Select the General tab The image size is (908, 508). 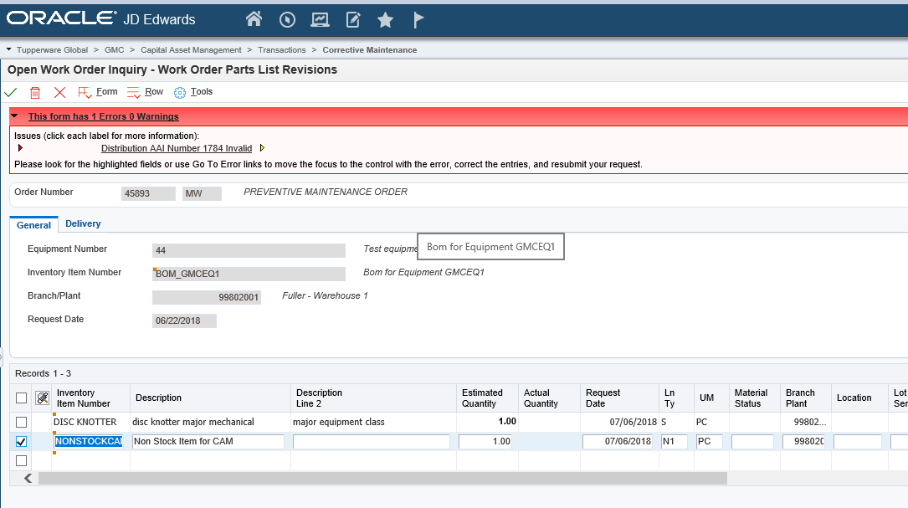point(33,225)
